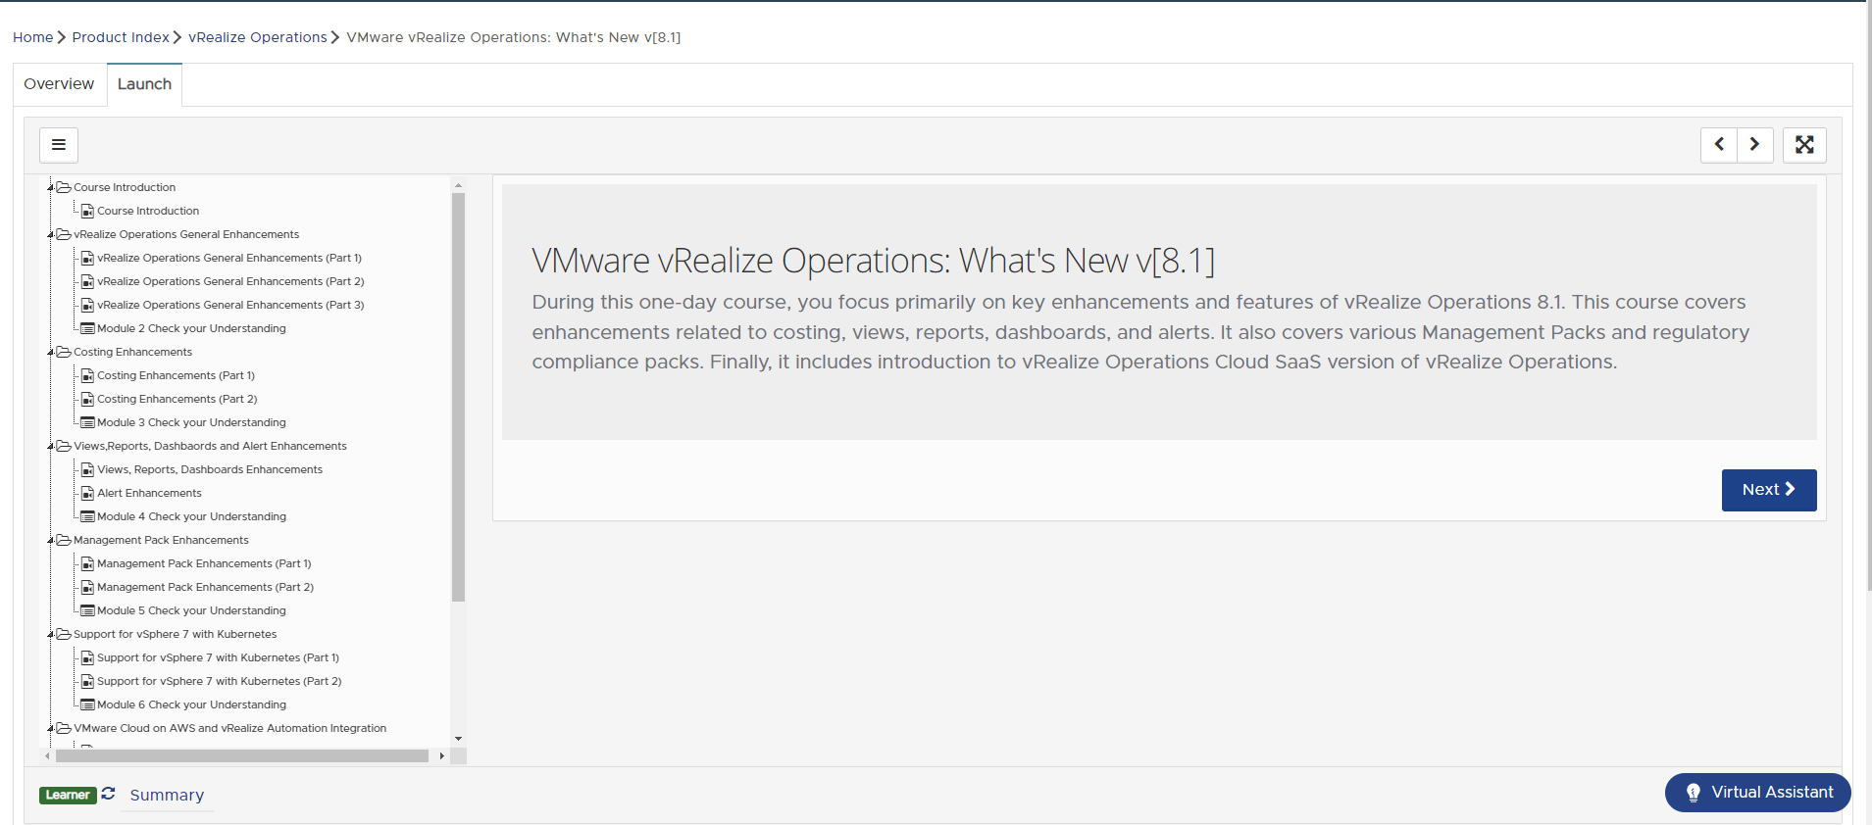Image resolution: width=1872 pixels, height=825 pixels.
Task: Collapse the Costing Enhancements tree node
Action: pos(51,352)
